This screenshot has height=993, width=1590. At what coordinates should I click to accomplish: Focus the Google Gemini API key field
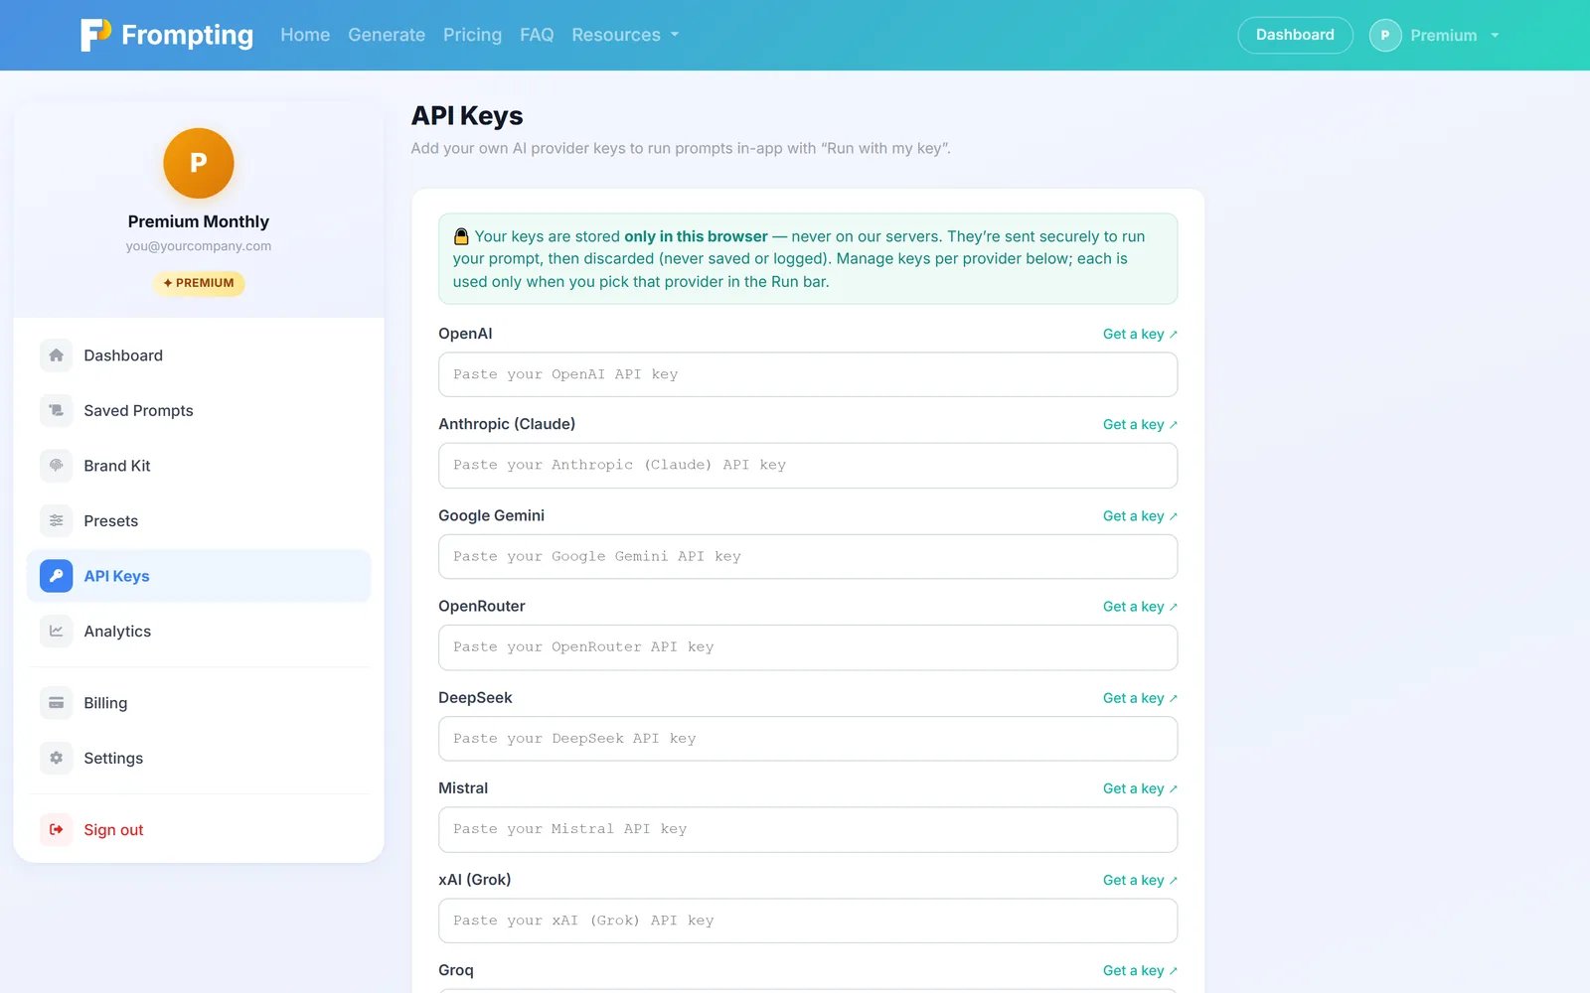point(808,556)
